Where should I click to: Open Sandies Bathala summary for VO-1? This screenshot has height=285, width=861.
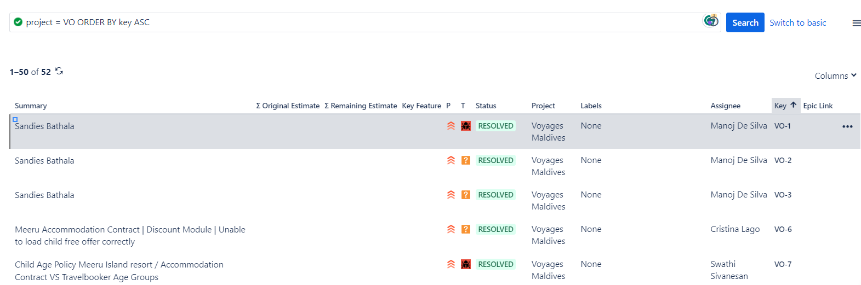coord(44,126)
